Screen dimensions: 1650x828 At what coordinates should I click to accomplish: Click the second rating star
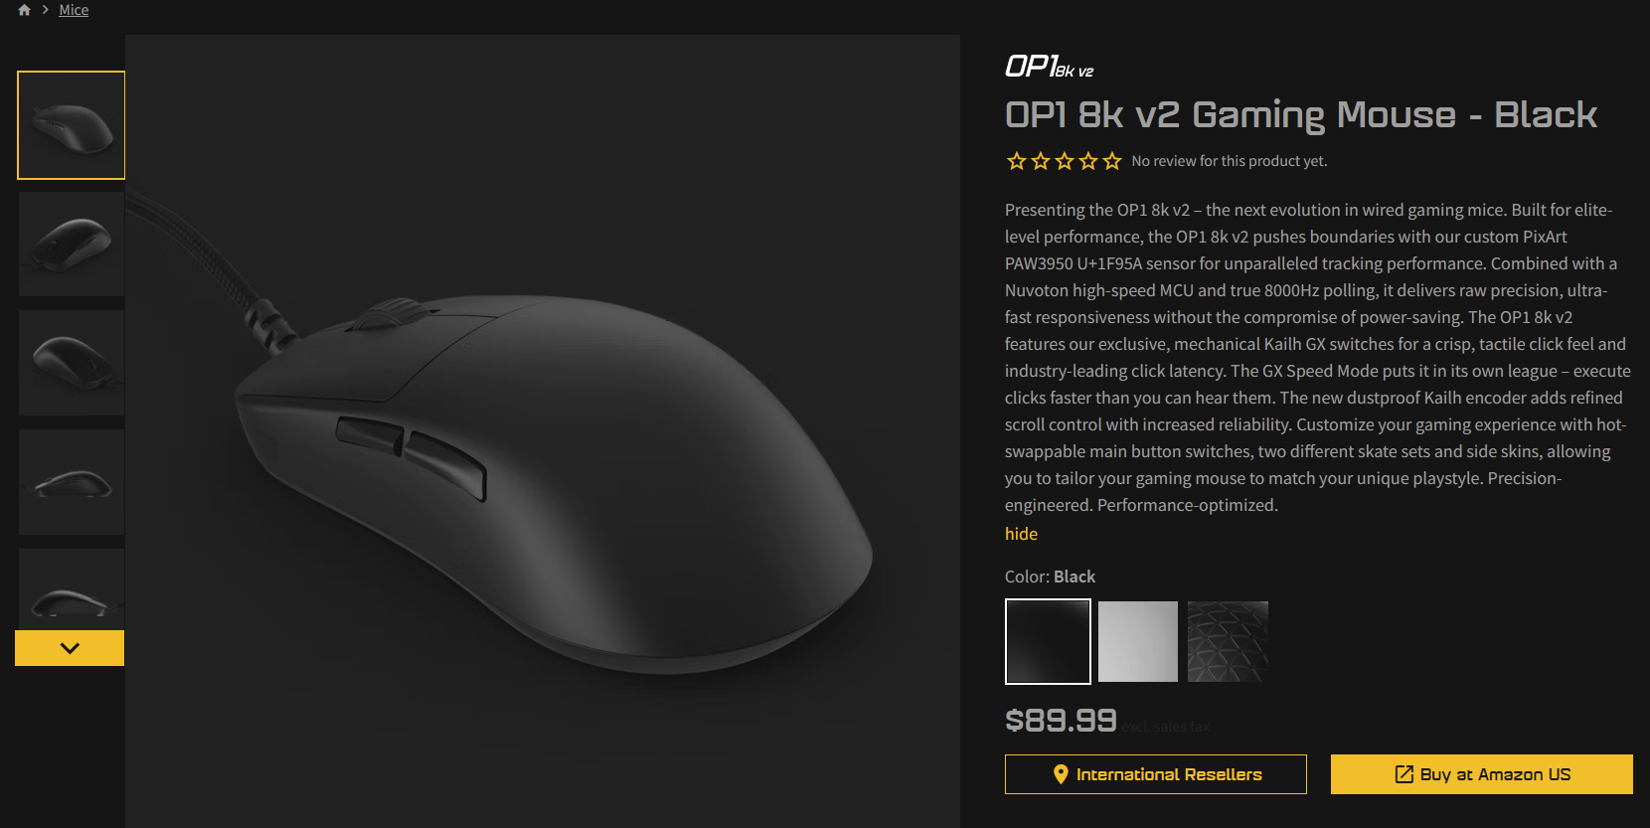[x=1040, y=161]
